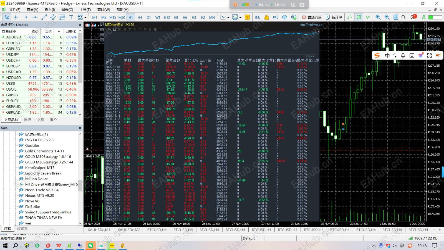Switch to the D1 timeframe
Viewport: 444px width, 250px height.
[x=149, y=17]
